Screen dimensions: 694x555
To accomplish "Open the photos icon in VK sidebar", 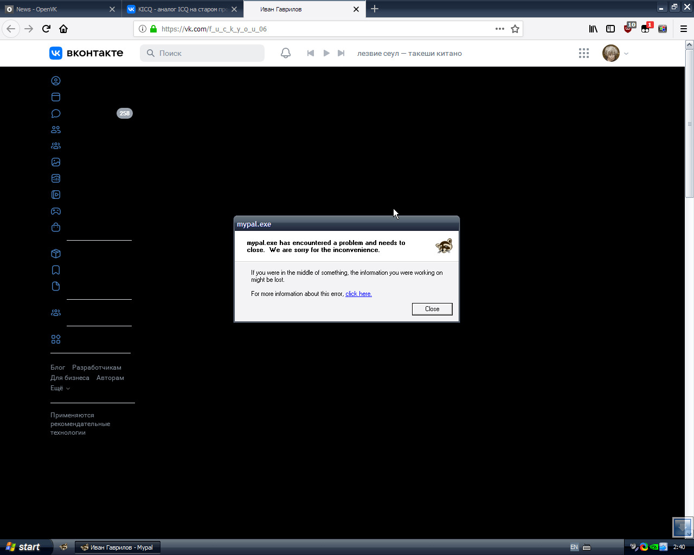I will click(56, 162).
